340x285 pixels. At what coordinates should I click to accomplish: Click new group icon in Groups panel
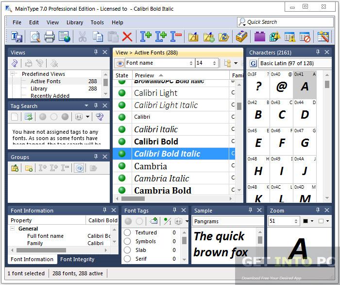[x=15, y=168]
